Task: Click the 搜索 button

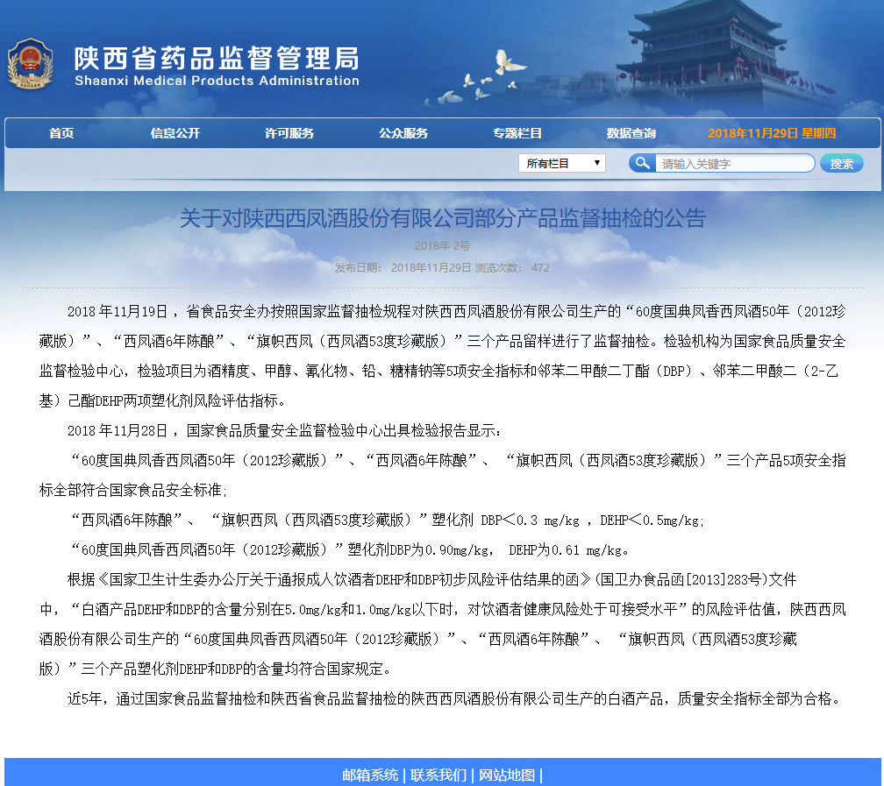Action: 842,163
